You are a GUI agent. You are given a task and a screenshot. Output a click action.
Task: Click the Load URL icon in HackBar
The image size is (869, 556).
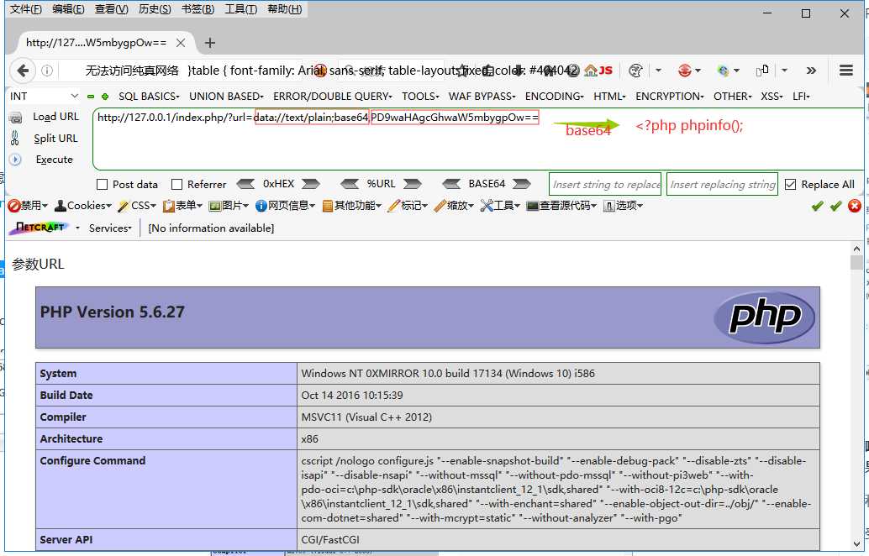click(x=16, y=118)
